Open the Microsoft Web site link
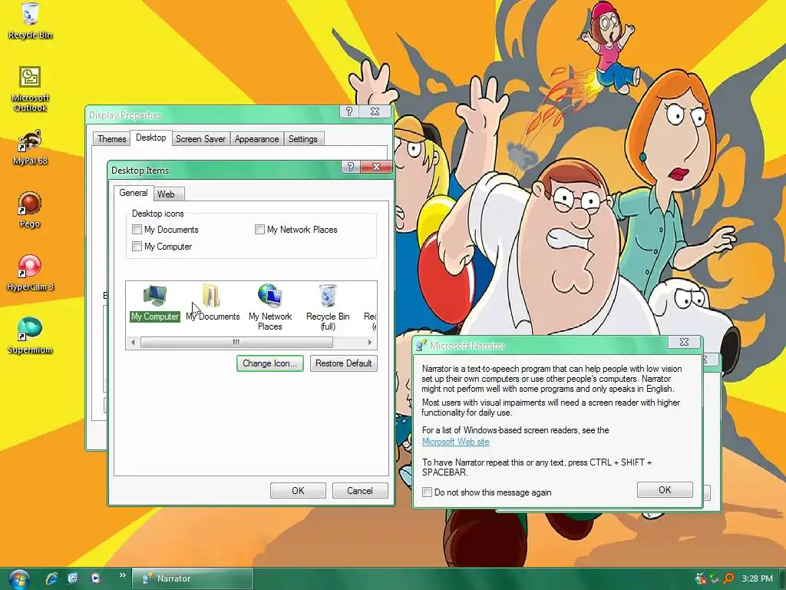The height and width of the screenshot is (590, 786). (456, 442)
